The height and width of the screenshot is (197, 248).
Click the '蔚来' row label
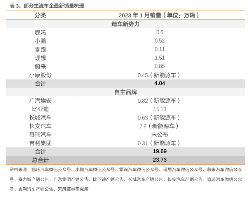[40, 66]
